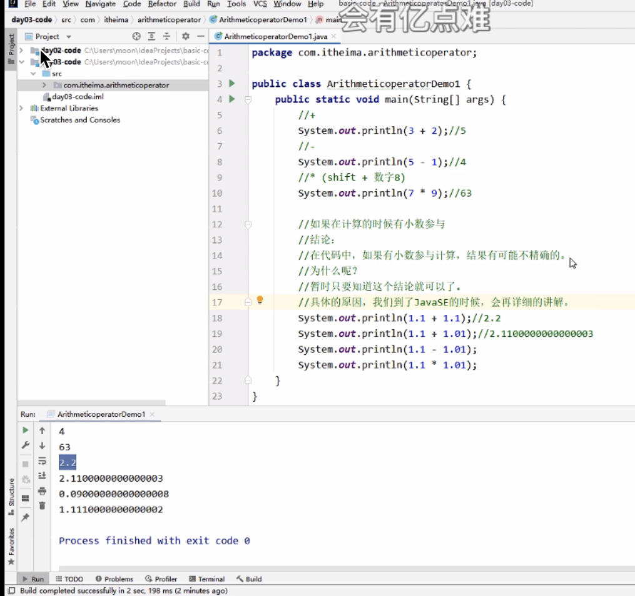Close the ArithmeticoperatorDemo1 Run tab
The height and width of the screenshot is (596, 635).
coord(152,414)
